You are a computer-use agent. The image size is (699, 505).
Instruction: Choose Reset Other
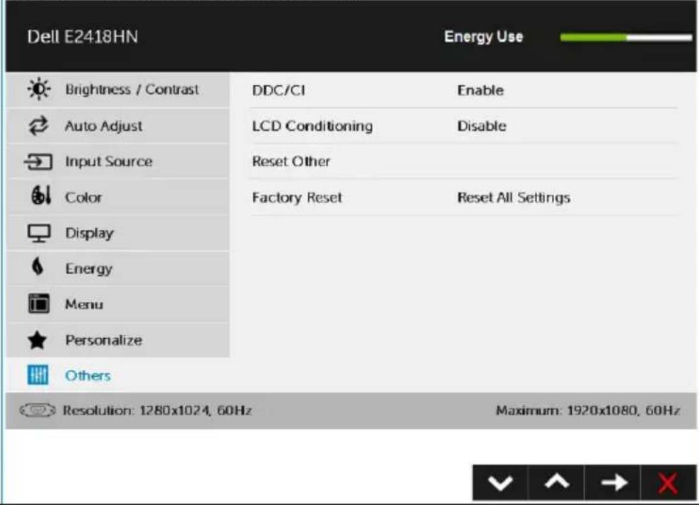(291, 161)
